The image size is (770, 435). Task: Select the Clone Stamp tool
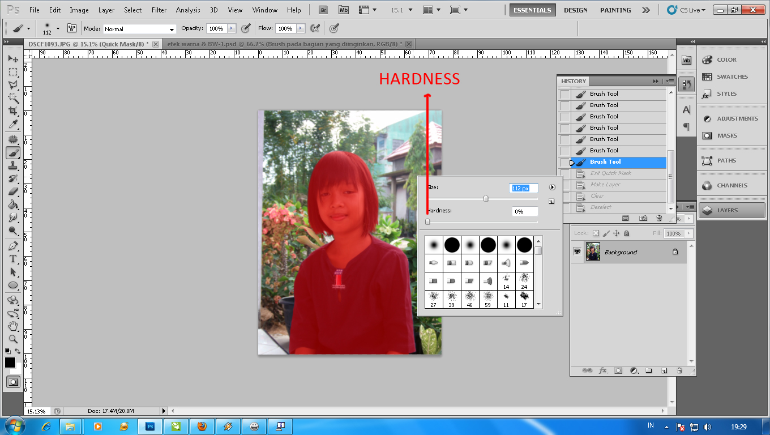13,165
